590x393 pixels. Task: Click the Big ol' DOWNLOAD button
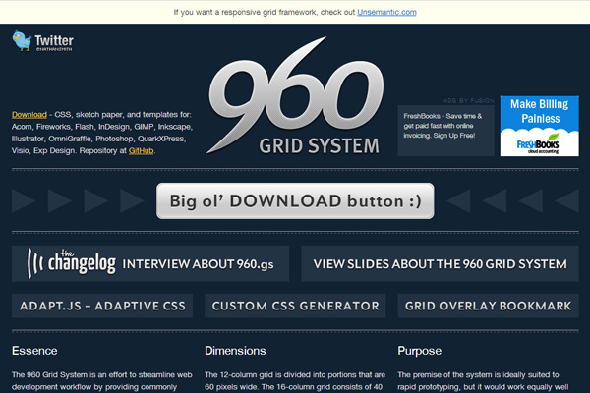point(295,200)
